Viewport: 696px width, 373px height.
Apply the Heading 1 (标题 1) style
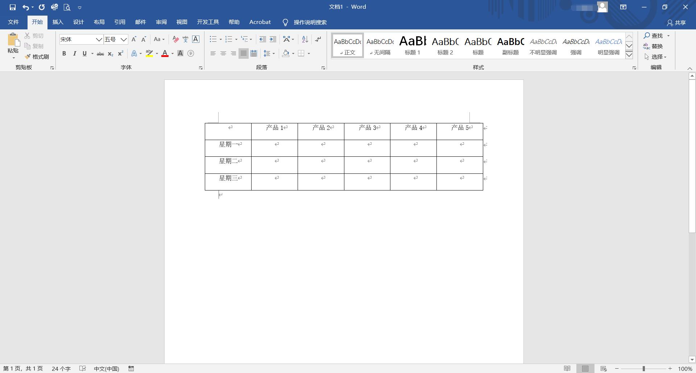point(413,46)
